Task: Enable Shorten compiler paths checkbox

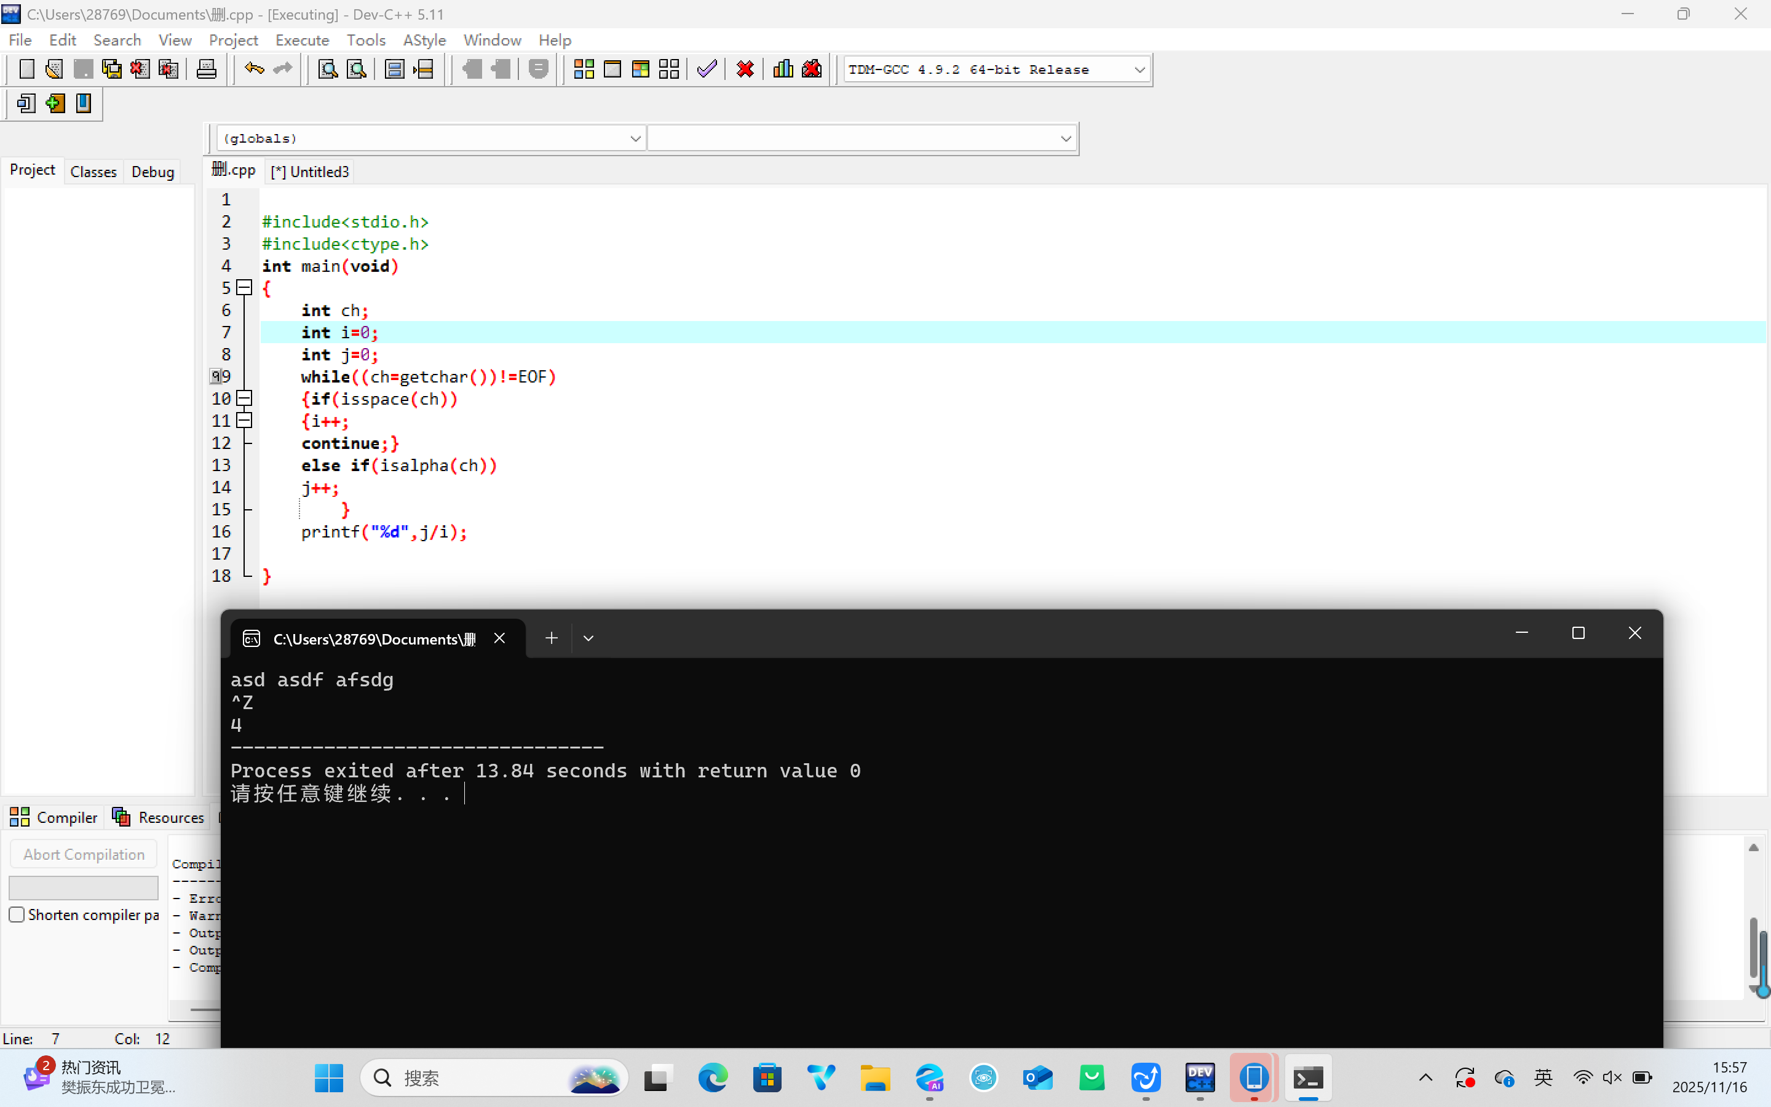Action: (x=17, y=915)
